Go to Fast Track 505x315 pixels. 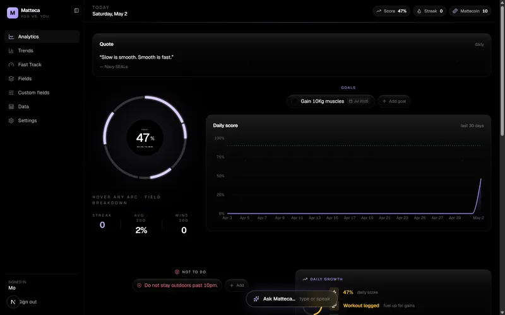(42, 65)
